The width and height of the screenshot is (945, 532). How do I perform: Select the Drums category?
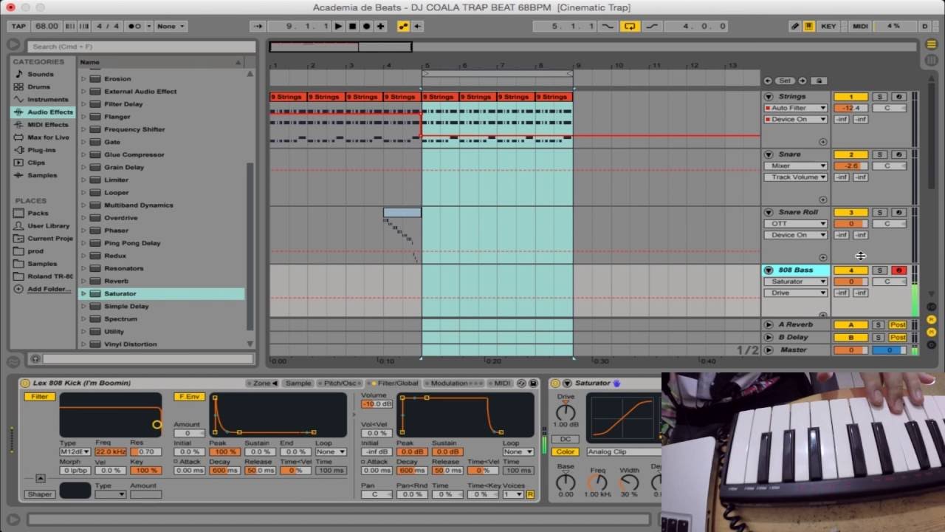click(x=39, y=86)
